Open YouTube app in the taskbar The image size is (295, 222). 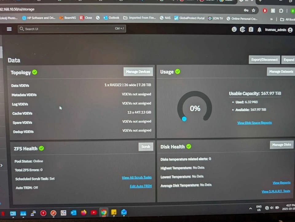[94, 212]
